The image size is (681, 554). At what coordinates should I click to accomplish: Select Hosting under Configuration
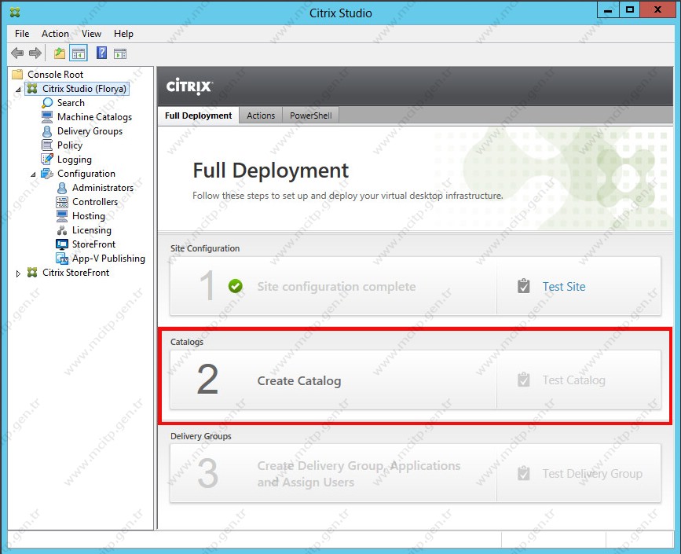(89, 216)
